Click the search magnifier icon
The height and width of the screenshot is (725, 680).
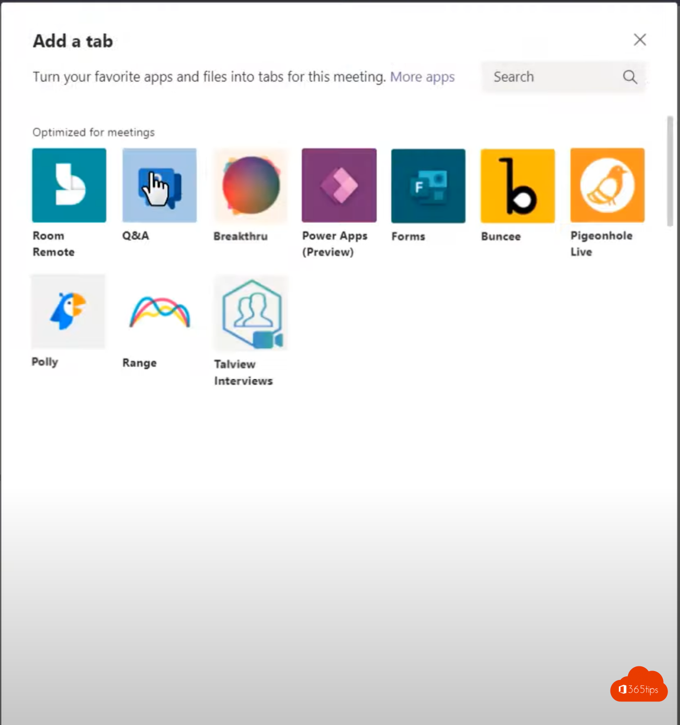(x=630, y=77)
